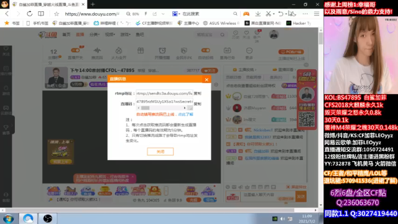Image resolution: width=398 pixels, height=224 pixels.
Task: Click the Douyu logo in site header
Action: (48, 34)
